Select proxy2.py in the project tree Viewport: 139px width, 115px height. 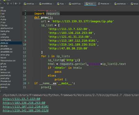click(5, 84)
